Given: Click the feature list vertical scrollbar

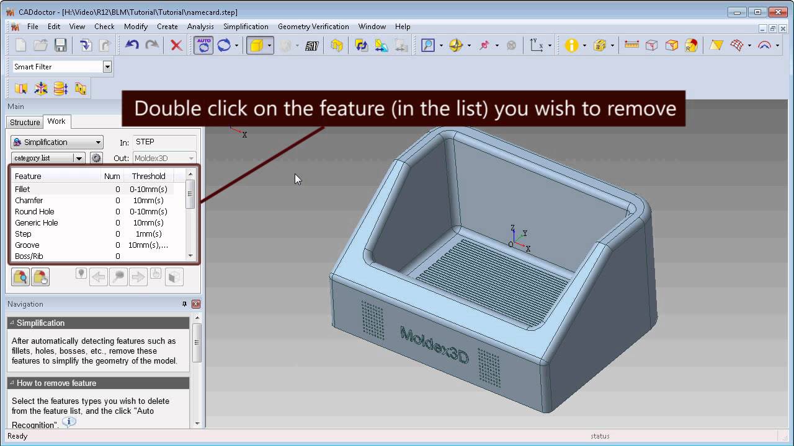Looking at the screenshot, I should (x=190, y=214).
